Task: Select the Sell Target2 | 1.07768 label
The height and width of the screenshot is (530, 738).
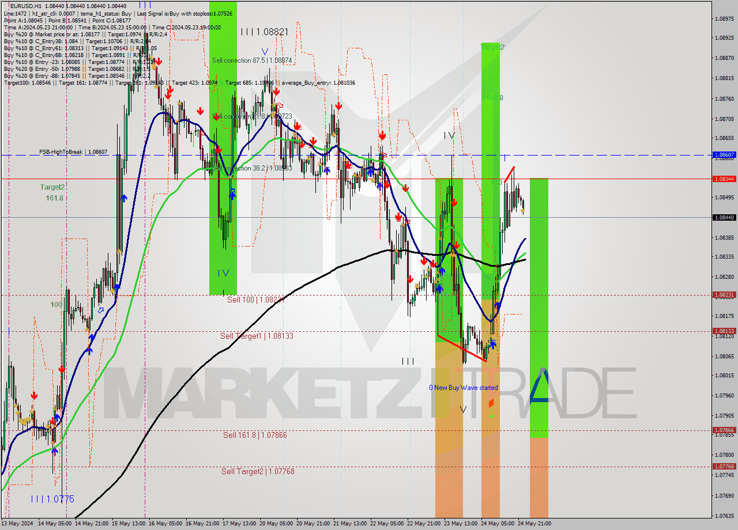Action: coord(258,471)
